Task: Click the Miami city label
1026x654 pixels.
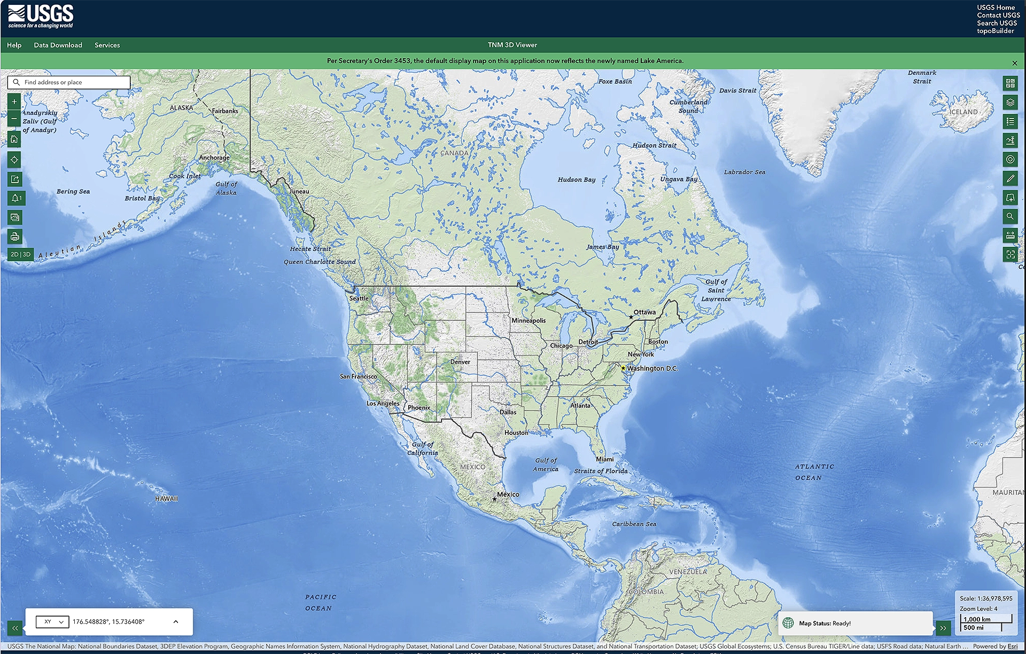Action: [605, 459]
